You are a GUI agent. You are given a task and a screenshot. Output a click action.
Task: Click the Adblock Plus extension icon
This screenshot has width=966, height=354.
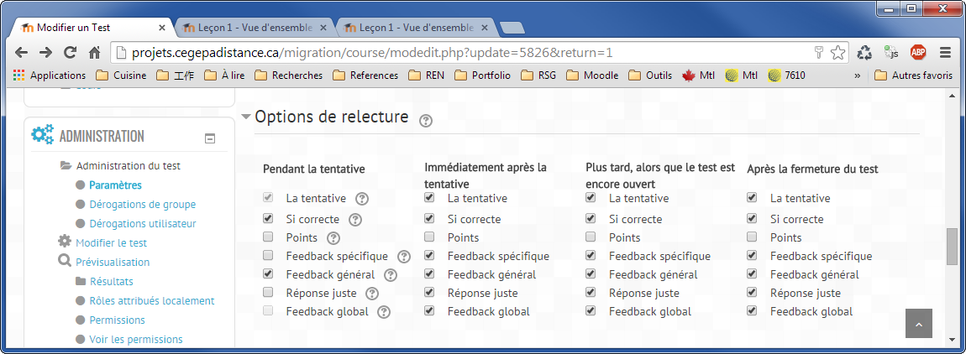(x=918, y=52)
